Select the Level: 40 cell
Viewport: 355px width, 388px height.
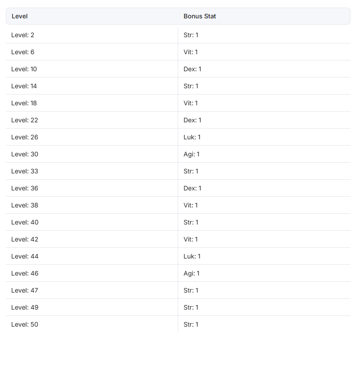tap(92, 223)
